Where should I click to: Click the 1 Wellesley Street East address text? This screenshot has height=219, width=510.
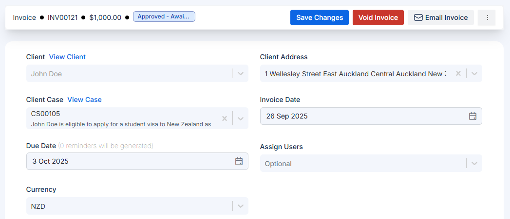pos(355,74)
